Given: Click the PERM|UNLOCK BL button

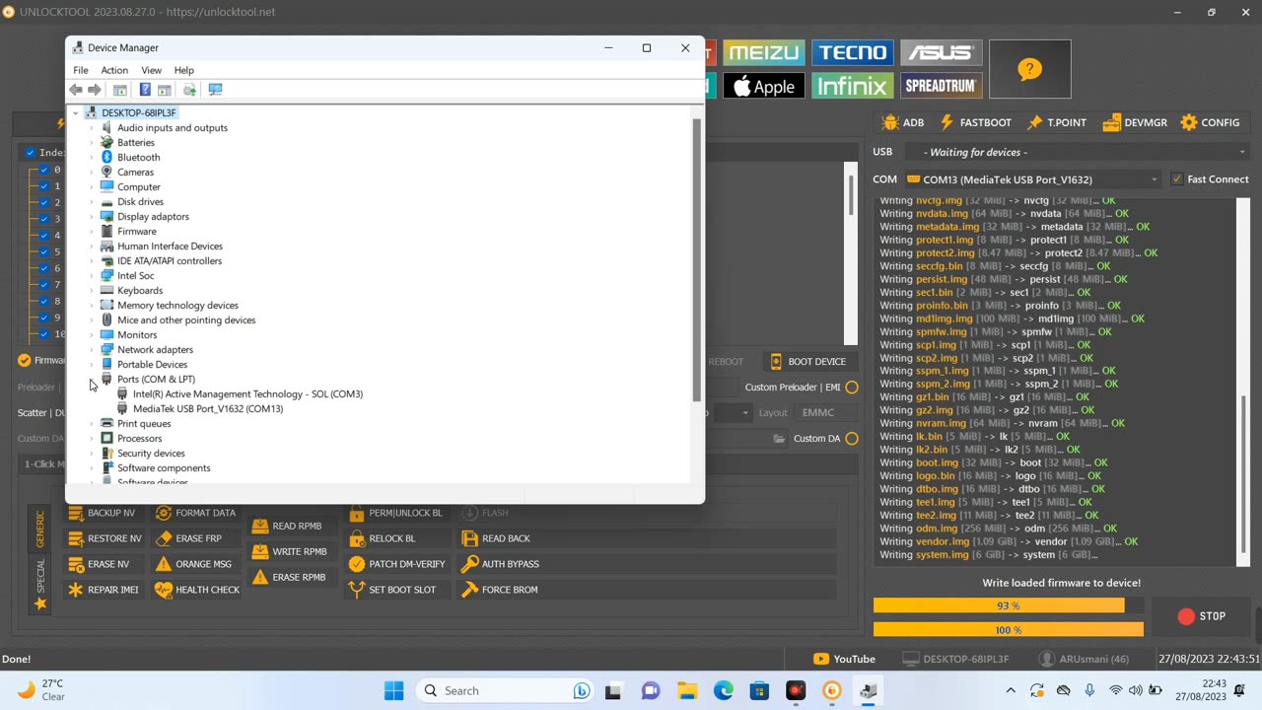Looking at the screenshot, I should tap(395, 513).
